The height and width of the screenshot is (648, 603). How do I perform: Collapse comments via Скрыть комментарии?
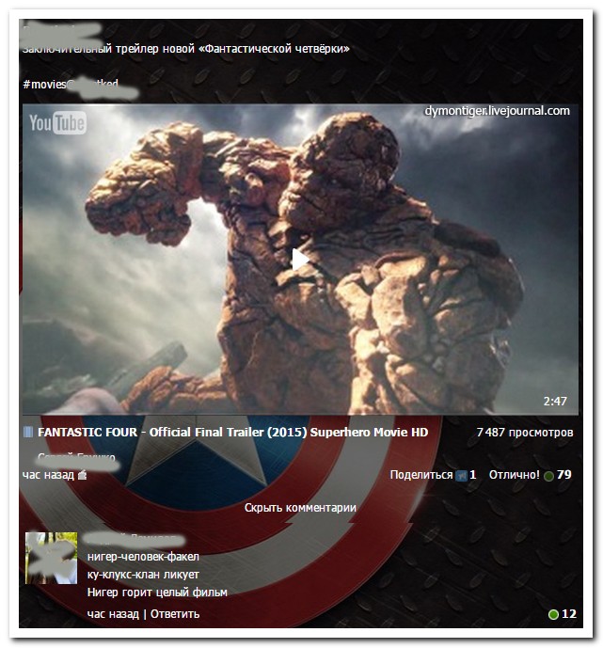pyautogui.click(x=300, y=508)
